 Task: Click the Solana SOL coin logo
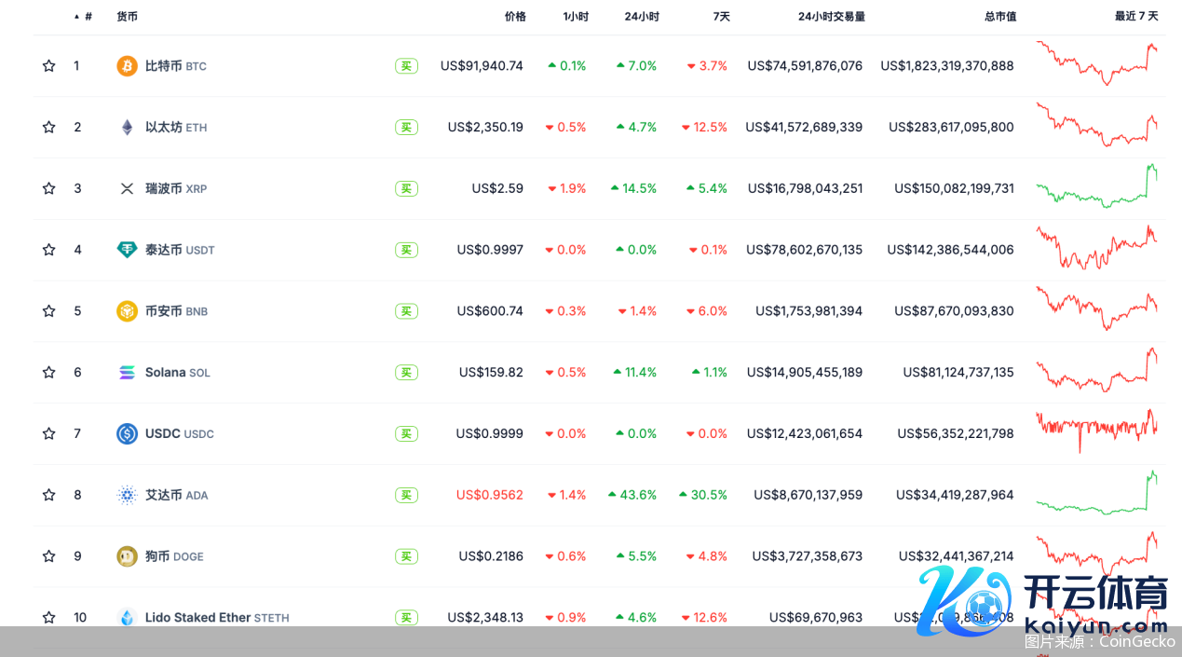(127, 372)
